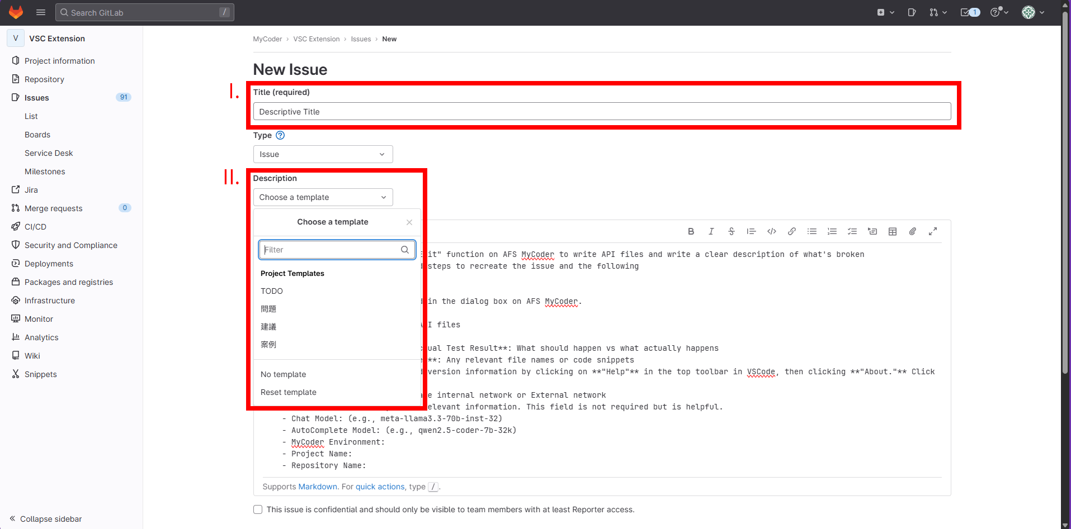The width and height of the screenshot is (1071, 529).
Task: Add a collapsible section
Action: point(872,231)
